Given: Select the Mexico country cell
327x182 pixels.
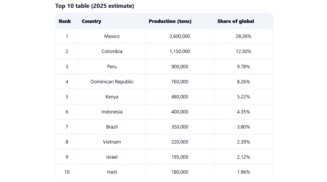Looking at the screenshot, I should click(112, 36).
